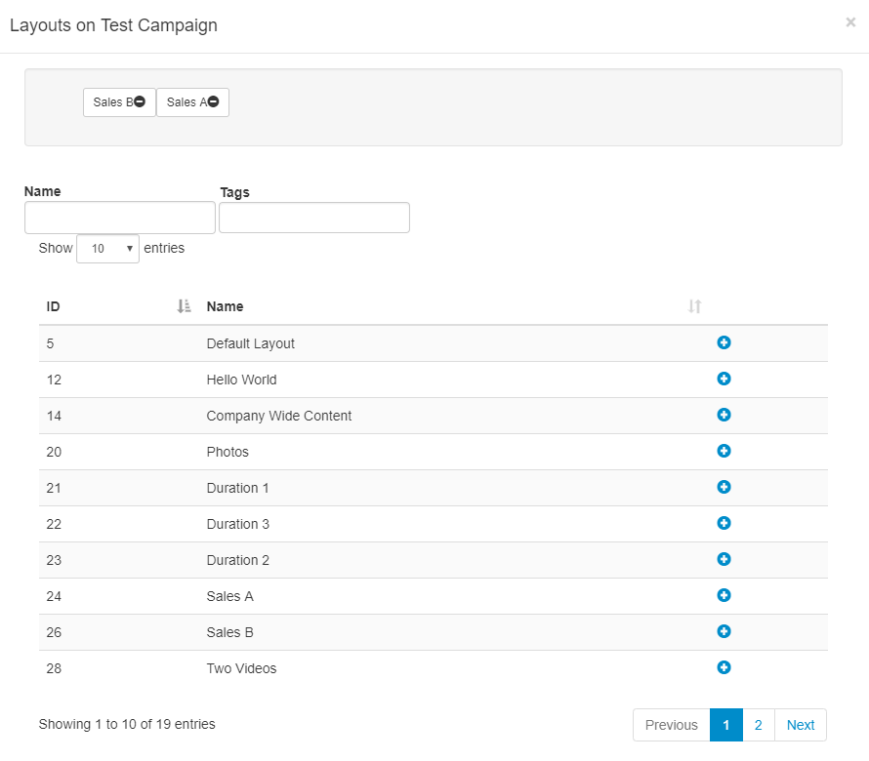Viewport: 869px width, 761px height.
Task: Add Default Layout using its plus icon
Action: pos(724,342)
